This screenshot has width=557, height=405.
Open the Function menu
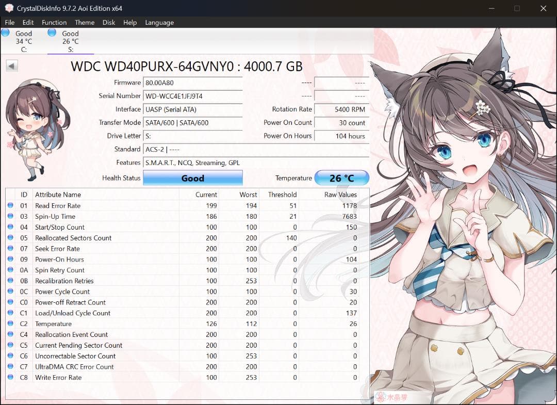[54, 22]
